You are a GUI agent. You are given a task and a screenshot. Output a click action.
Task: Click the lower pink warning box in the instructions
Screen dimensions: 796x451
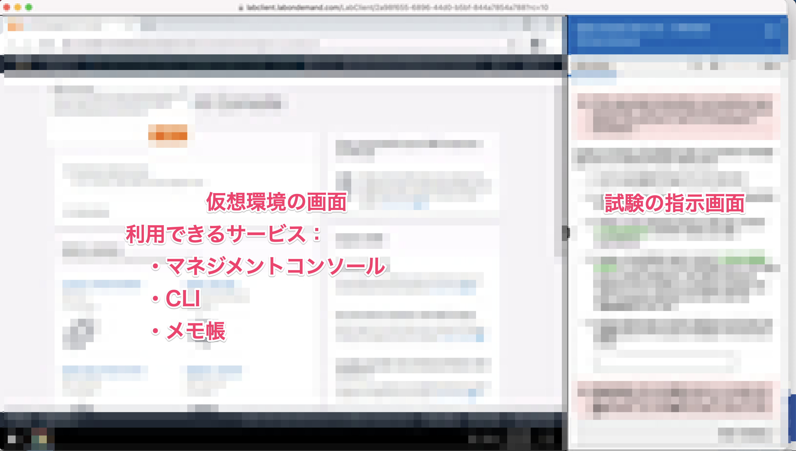(676, 400)
